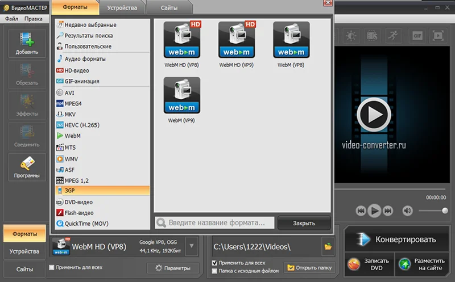Open the browse output folder icon
455x282 pixels.
[328, 247]
